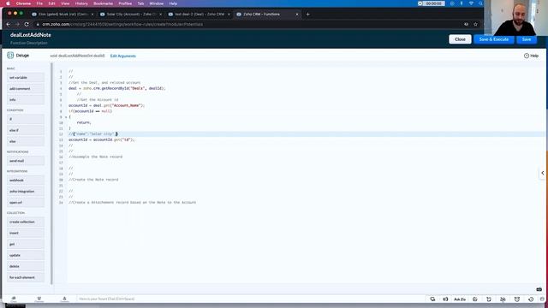Insert an open url task

click(26, 203)
